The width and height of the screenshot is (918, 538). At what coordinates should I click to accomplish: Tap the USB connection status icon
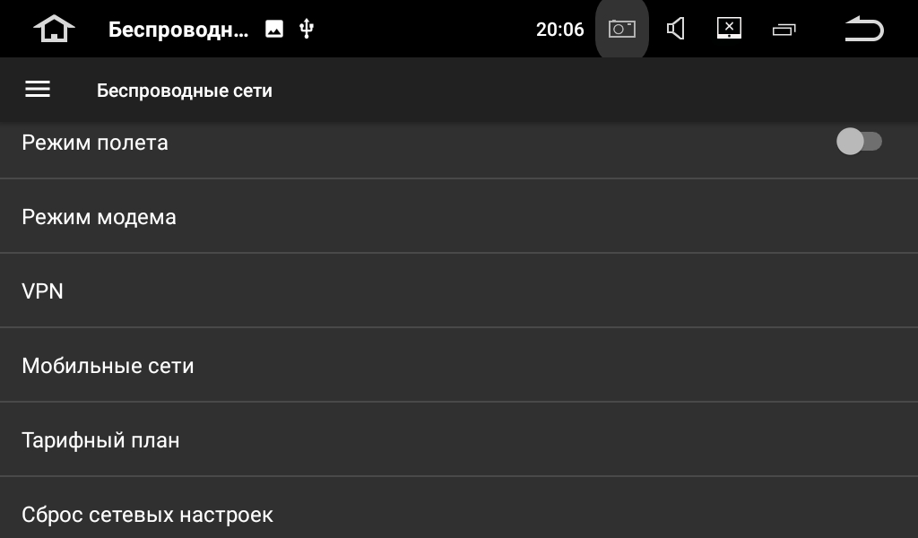(x=307, y=29)
